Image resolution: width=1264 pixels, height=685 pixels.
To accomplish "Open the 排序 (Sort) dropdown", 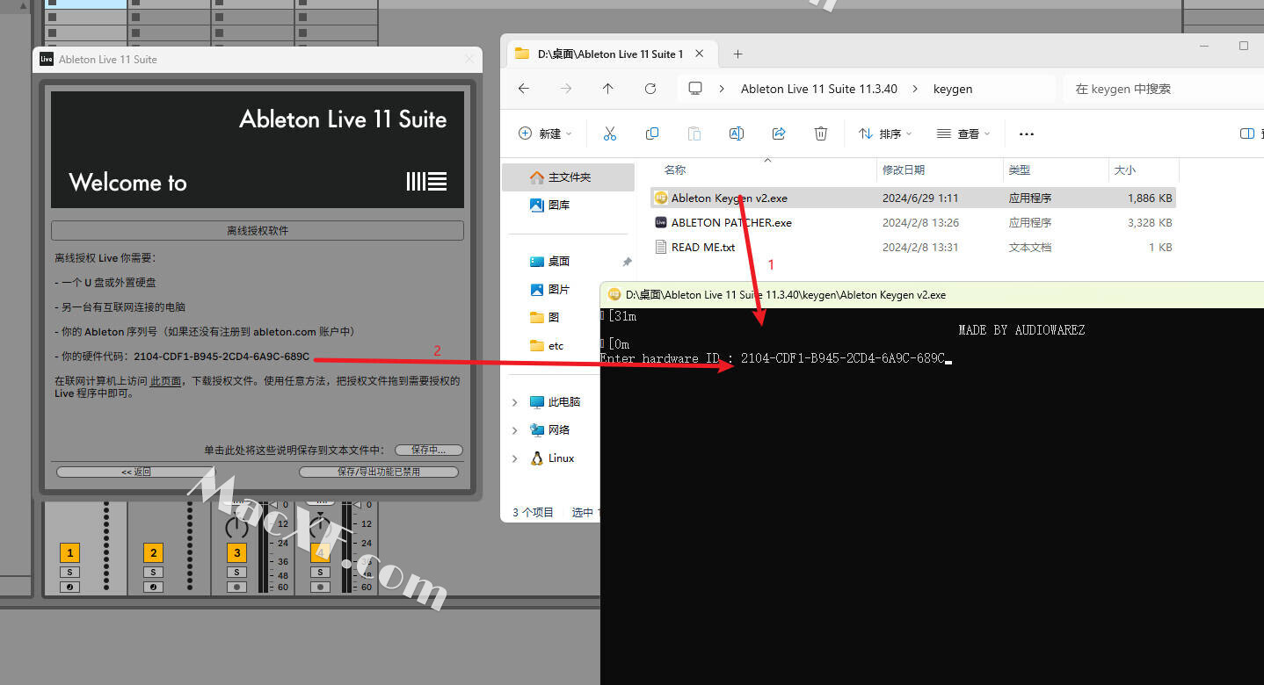I will coord(886,133).
